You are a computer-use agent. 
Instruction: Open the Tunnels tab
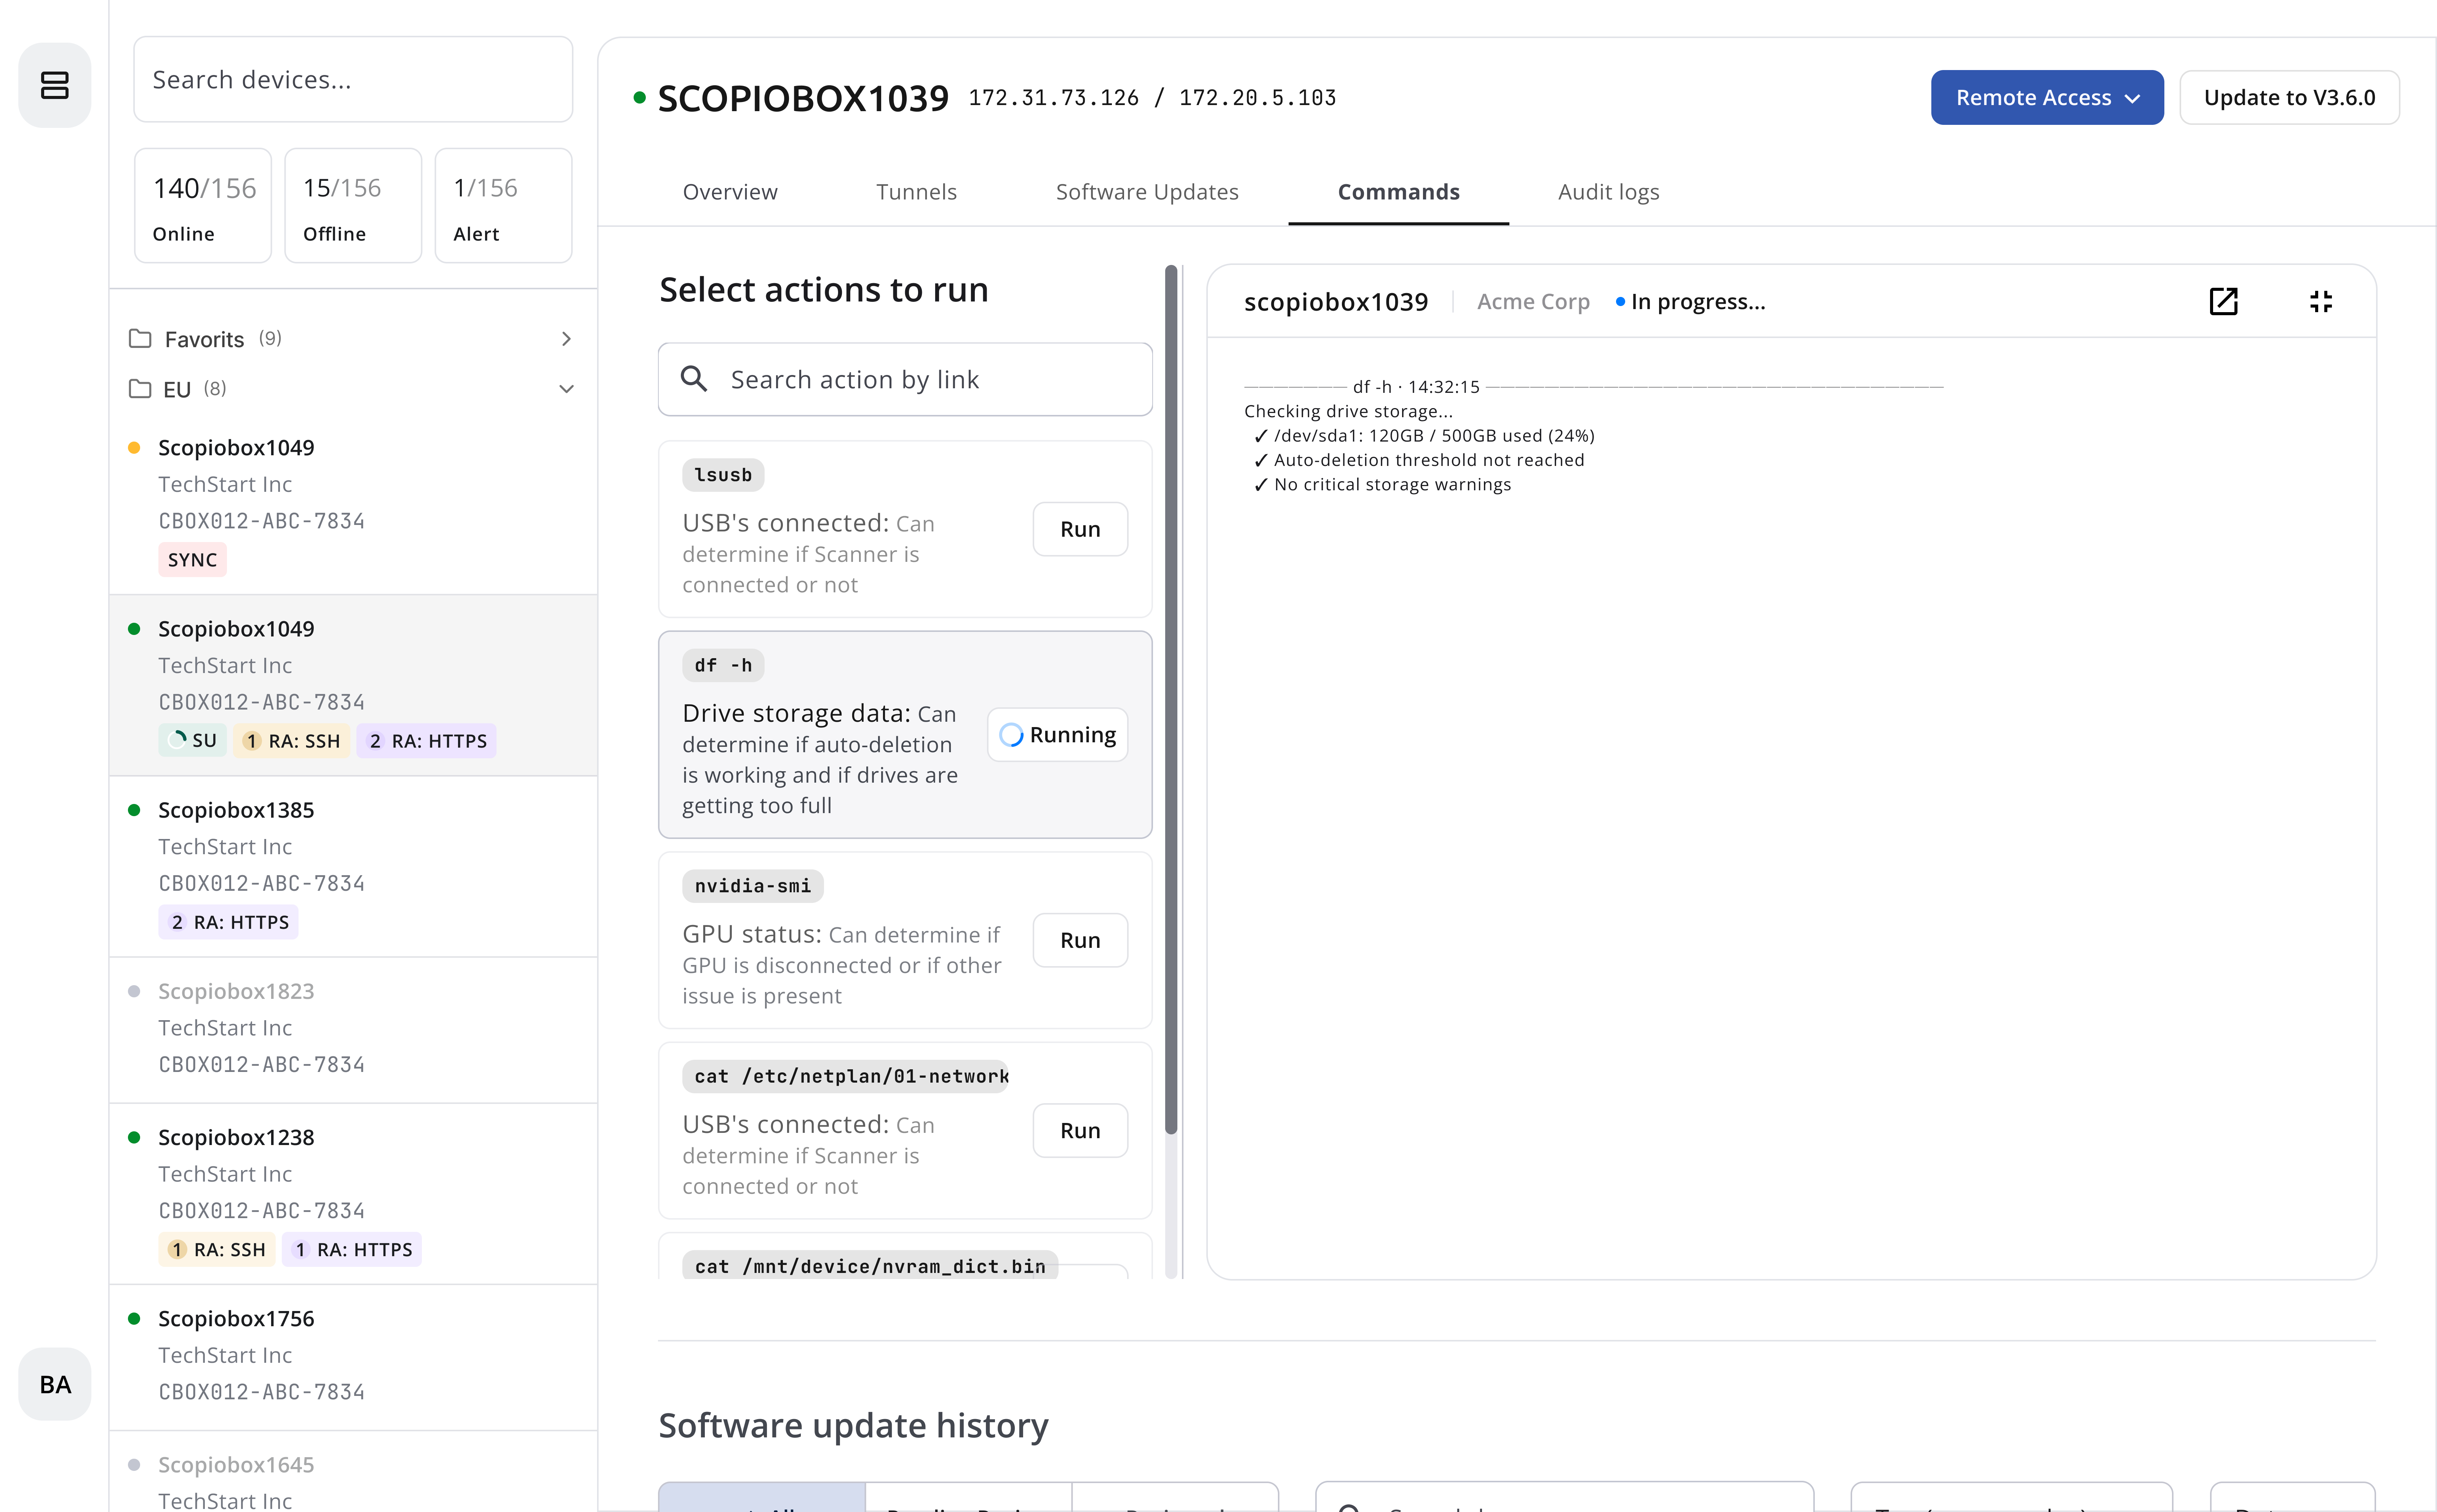pyautogui.click(x=916, y=192)
